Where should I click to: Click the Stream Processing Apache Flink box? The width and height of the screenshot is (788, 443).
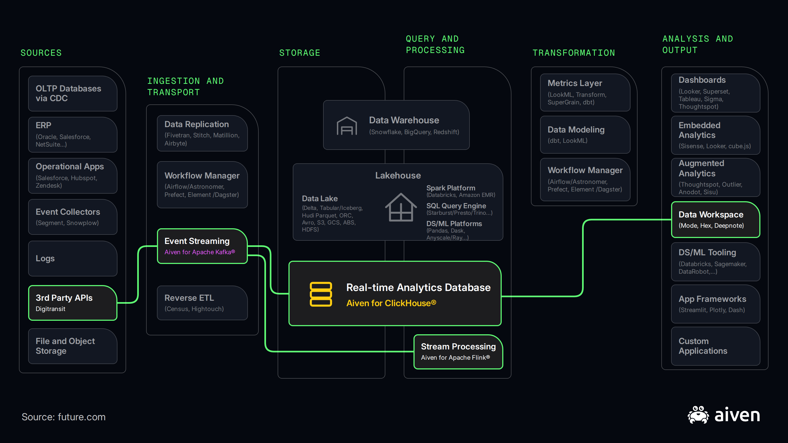458,352
